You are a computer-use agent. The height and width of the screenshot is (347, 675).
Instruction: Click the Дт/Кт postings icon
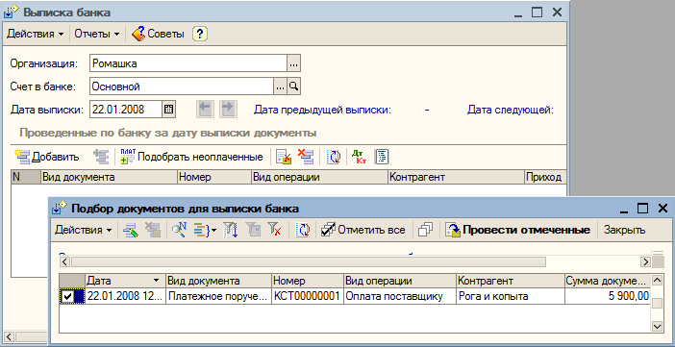click(x=359, y=157)
